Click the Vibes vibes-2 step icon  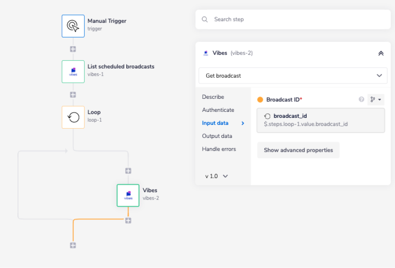click(x=128, y=195)
